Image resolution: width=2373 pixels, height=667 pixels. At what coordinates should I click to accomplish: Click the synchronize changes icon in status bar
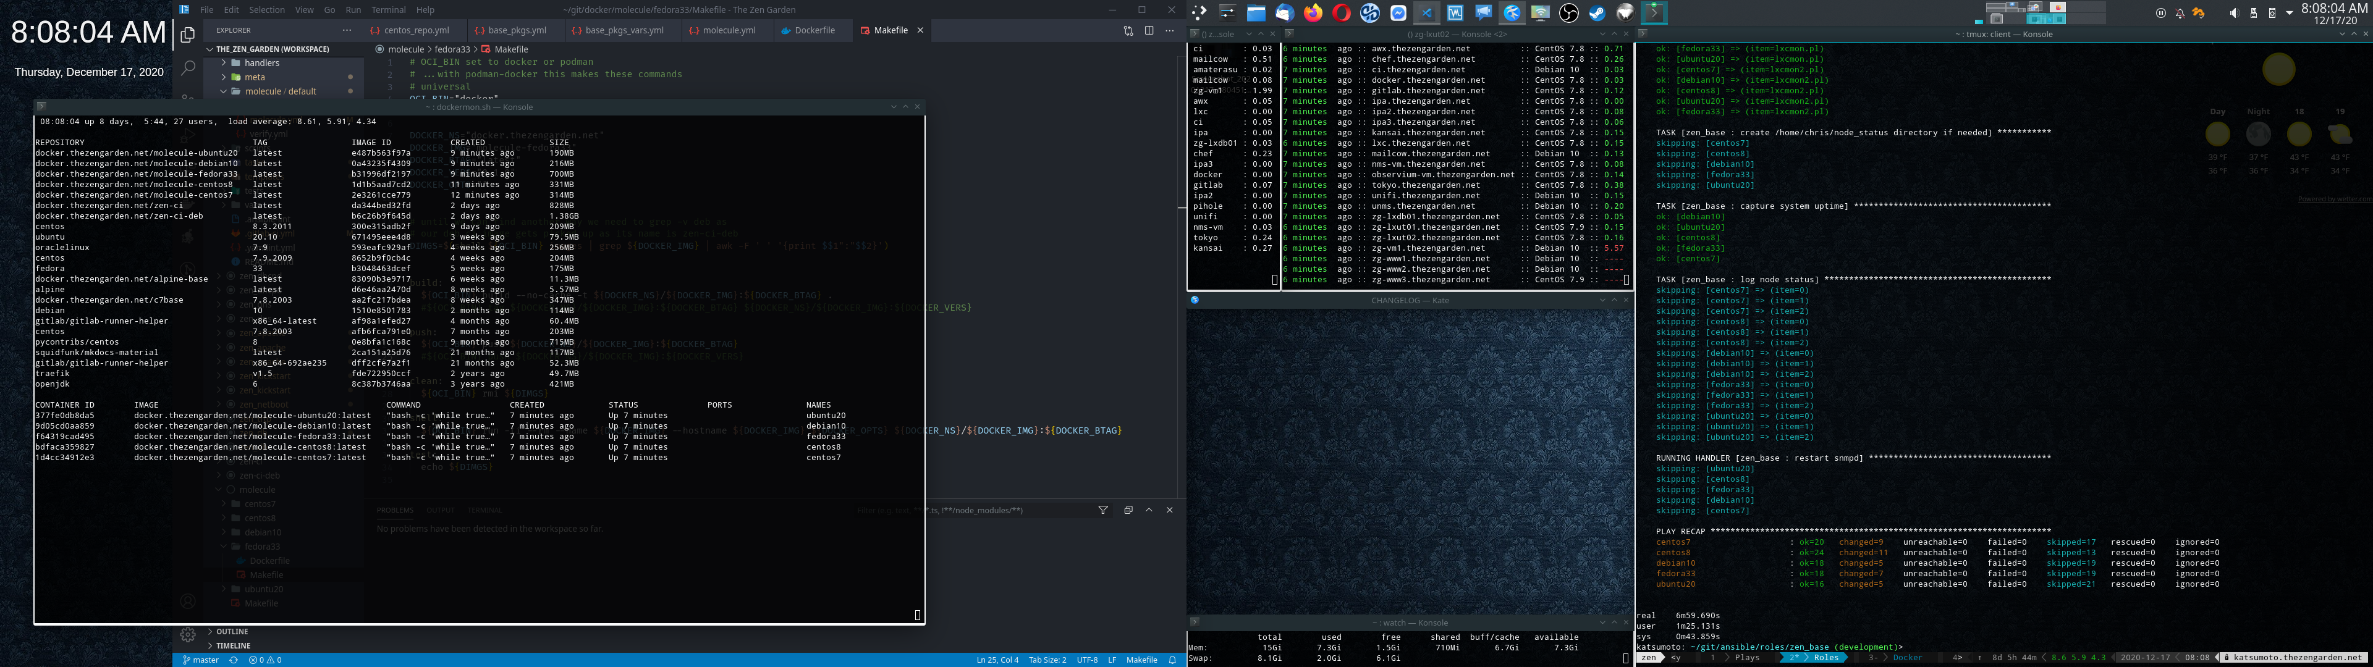pyautogui.click(x=233, y=660)
